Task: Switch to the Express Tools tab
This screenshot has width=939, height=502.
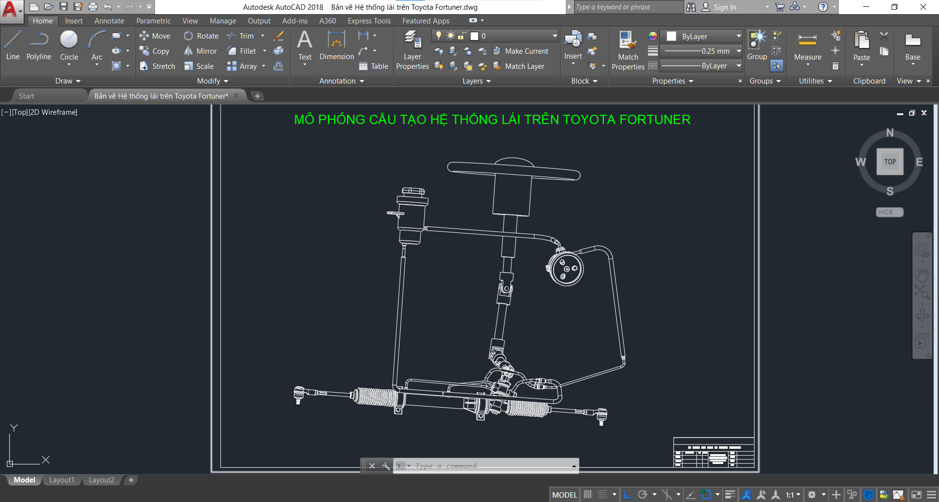Action: pos(369,21)
